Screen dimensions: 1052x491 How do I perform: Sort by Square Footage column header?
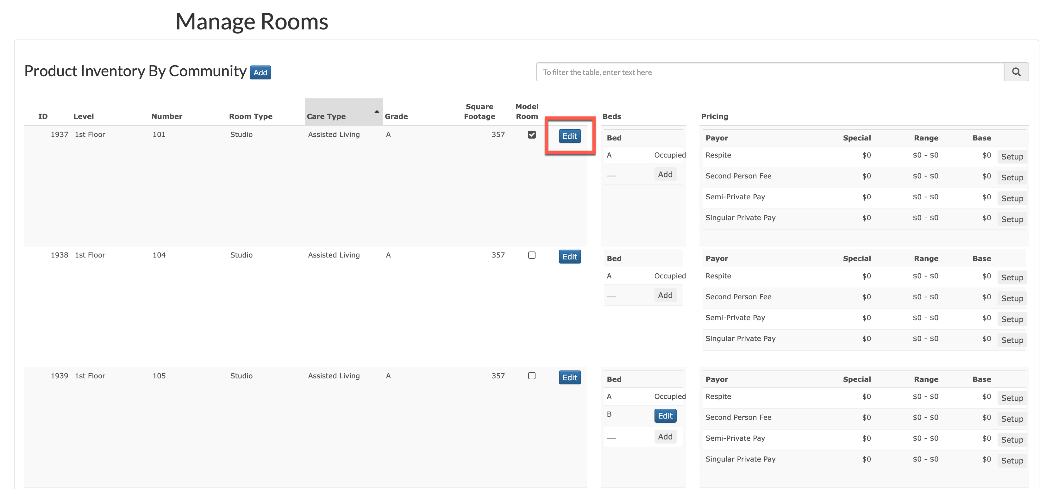pos(479,111)
